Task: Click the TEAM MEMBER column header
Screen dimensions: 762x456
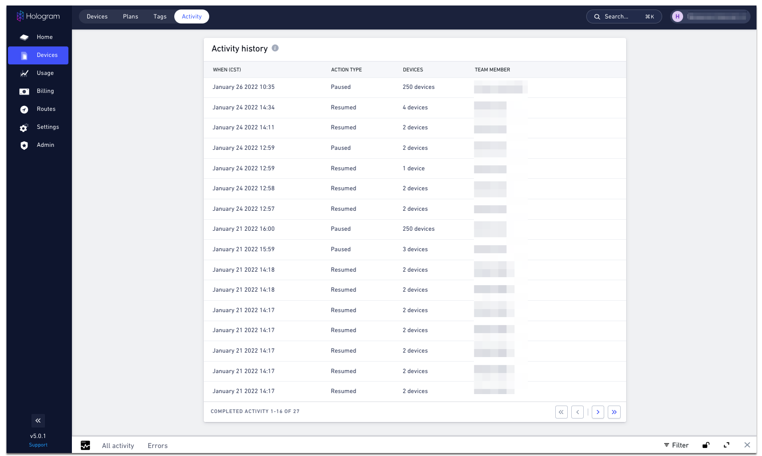Action: coord(492,70)
